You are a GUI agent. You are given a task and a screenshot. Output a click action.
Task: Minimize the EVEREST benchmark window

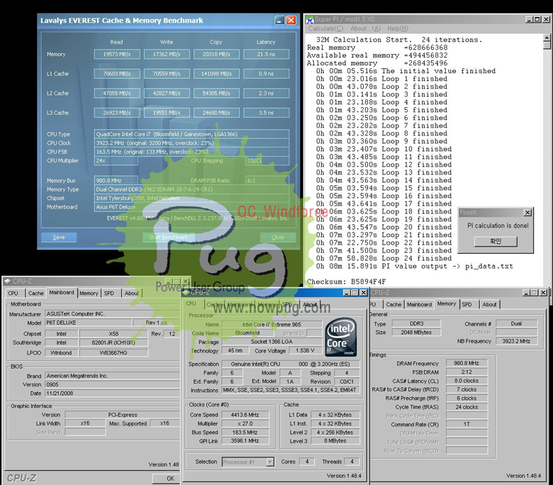point(279,21)
